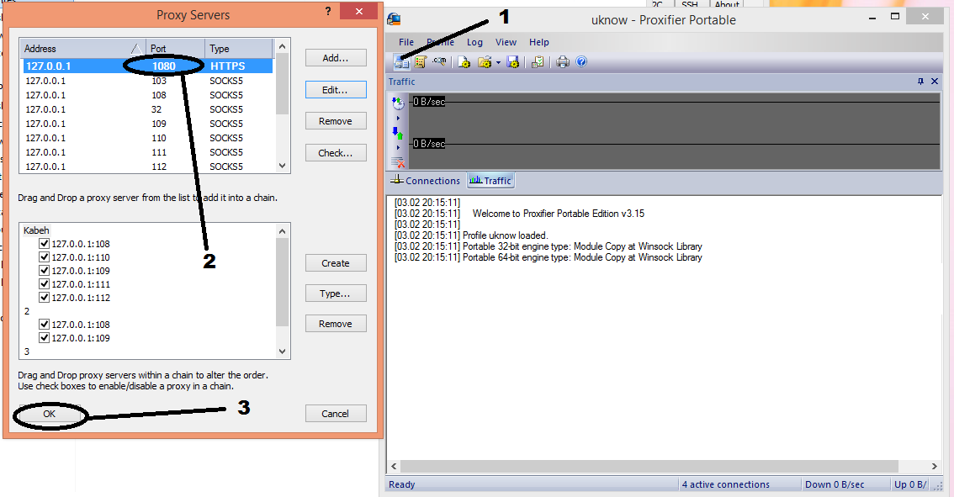Viewport: 954px width, 497px height.
Task: Click the Print toolbar icon
Action: click(x=563, y=61)
